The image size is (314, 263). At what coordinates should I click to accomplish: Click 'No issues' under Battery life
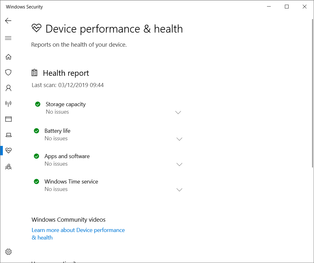(x=56, y=138)
